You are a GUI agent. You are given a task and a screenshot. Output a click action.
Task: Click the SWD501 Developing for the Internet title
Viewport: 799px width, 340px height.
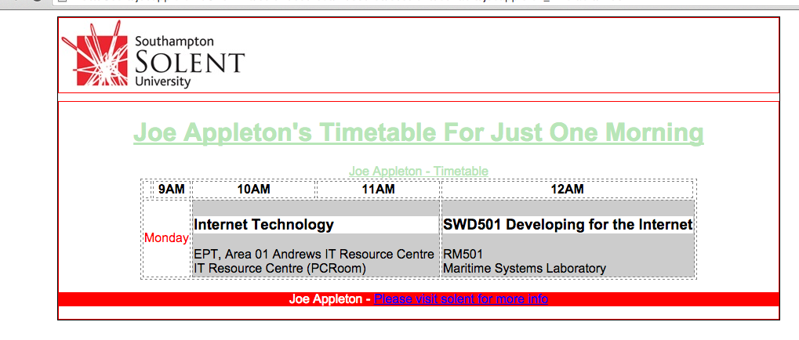point(567,225)
